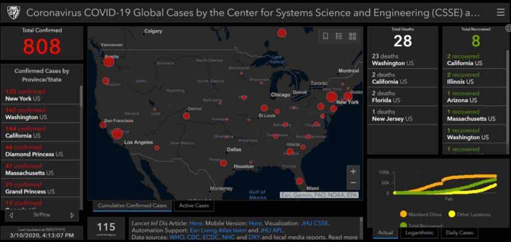Viewport: 511px width, 242px height.
Task: Click the red case circle at Denver
Action: (x=187, y=116)
